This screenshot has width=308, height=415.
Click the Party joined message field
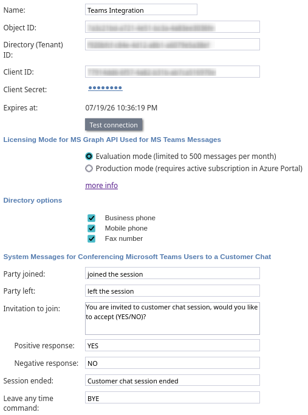click(173, 273)
